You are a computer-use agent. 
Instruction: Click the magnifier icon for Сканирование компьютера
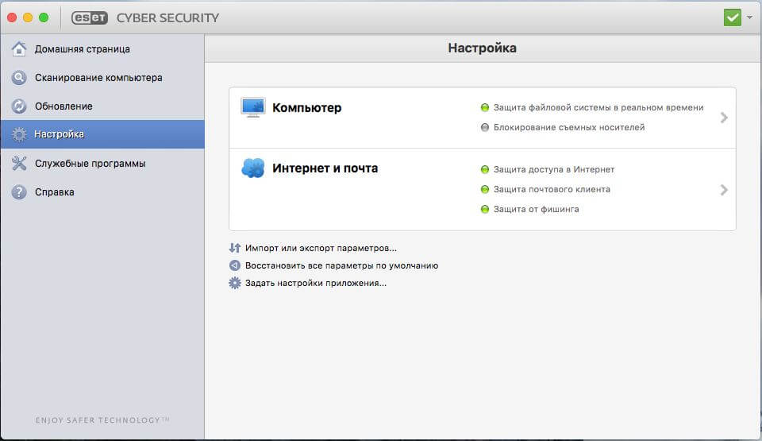pos(19,77)
